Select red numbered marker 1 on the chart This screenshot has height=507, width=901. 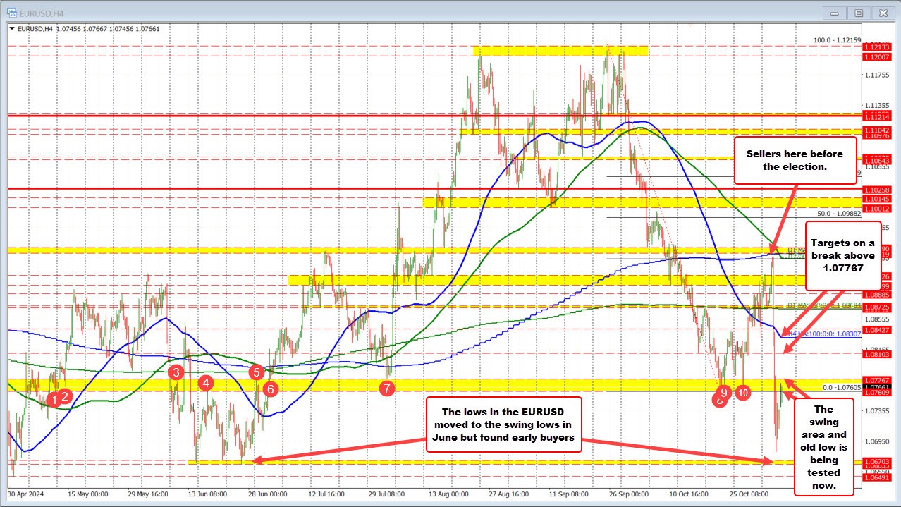click(x=54, y=400)
